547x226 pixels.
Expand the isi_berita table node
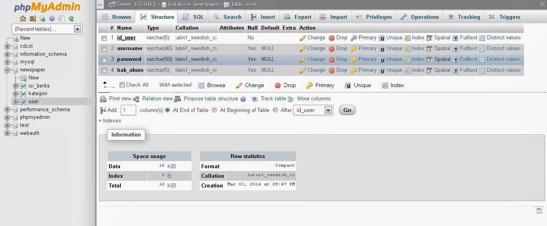[x=16, y=86]
